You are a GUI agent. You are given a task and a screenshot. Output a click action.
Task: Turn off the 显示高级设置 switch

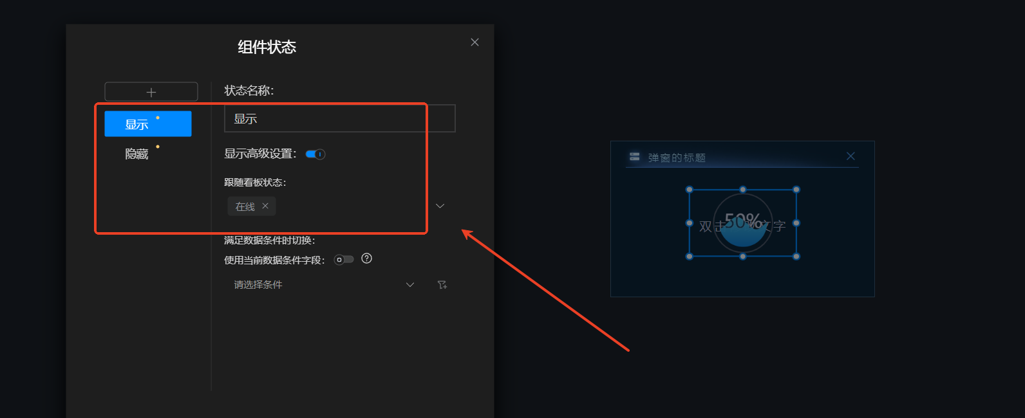coord(315,154)
